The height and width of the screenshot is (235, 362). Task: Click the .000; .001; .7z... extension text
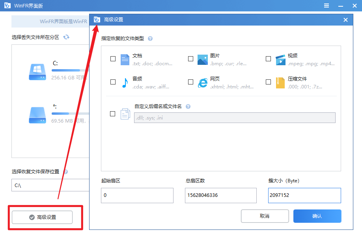pos(305,87)
